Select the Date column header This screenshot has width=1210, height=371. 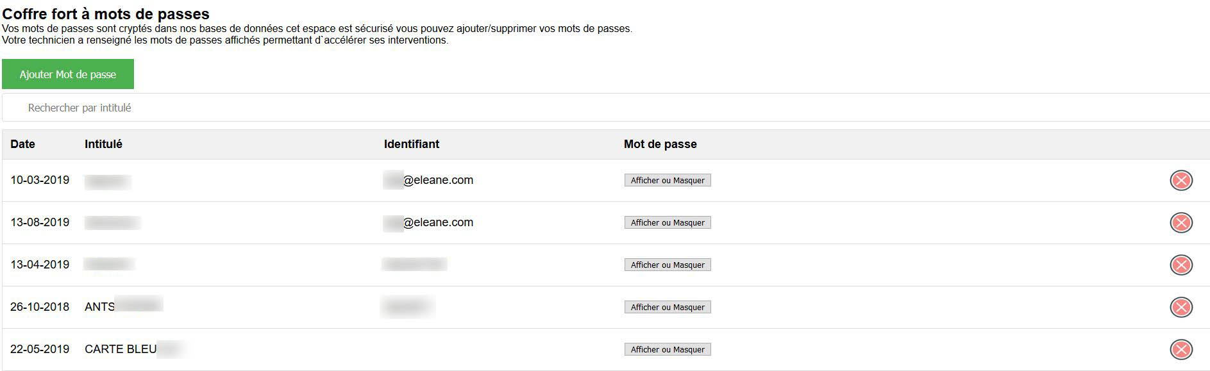[x=22, y=144]
